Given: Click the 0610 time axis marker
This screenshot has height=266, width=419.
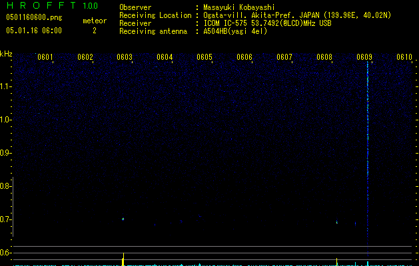Looking at the screenshot, I should coord(404,57).
